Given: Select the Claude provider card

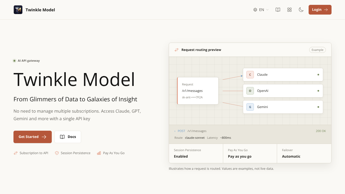Looking at the screenshot, I should (x=283, y=75).
